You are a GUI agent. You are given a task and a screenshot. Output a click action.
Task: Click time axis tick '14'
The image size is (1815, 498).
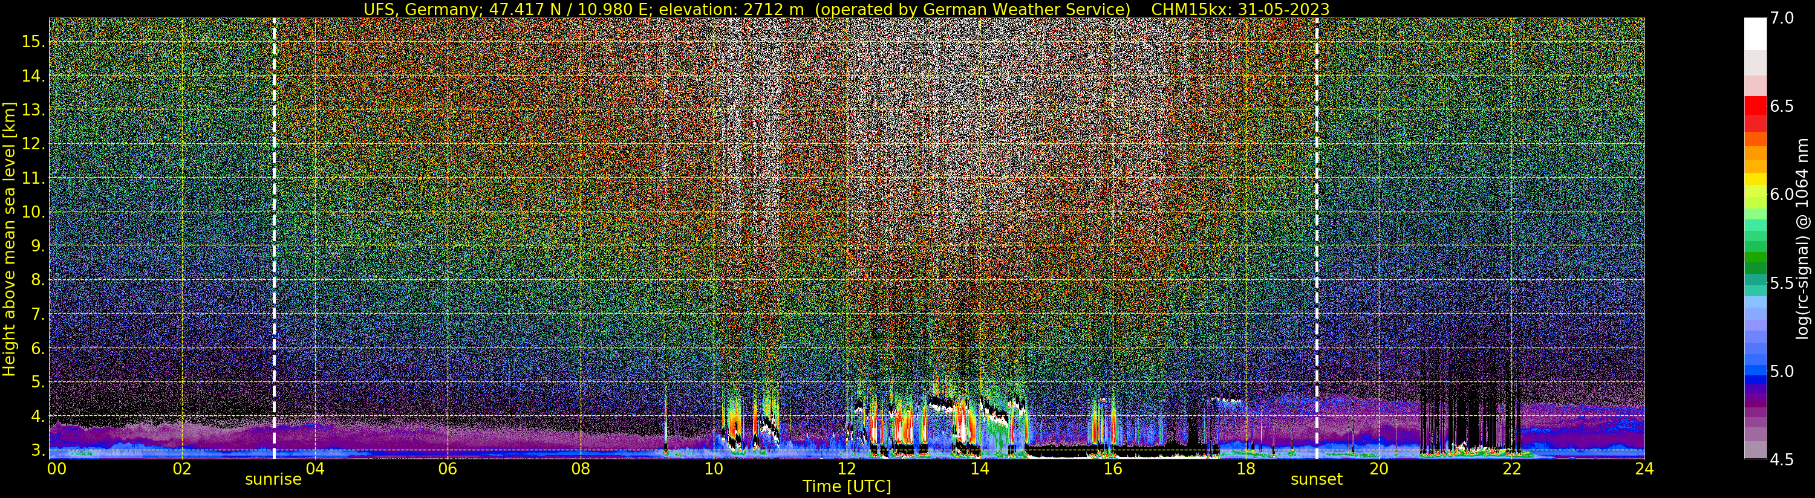point(979,468)
